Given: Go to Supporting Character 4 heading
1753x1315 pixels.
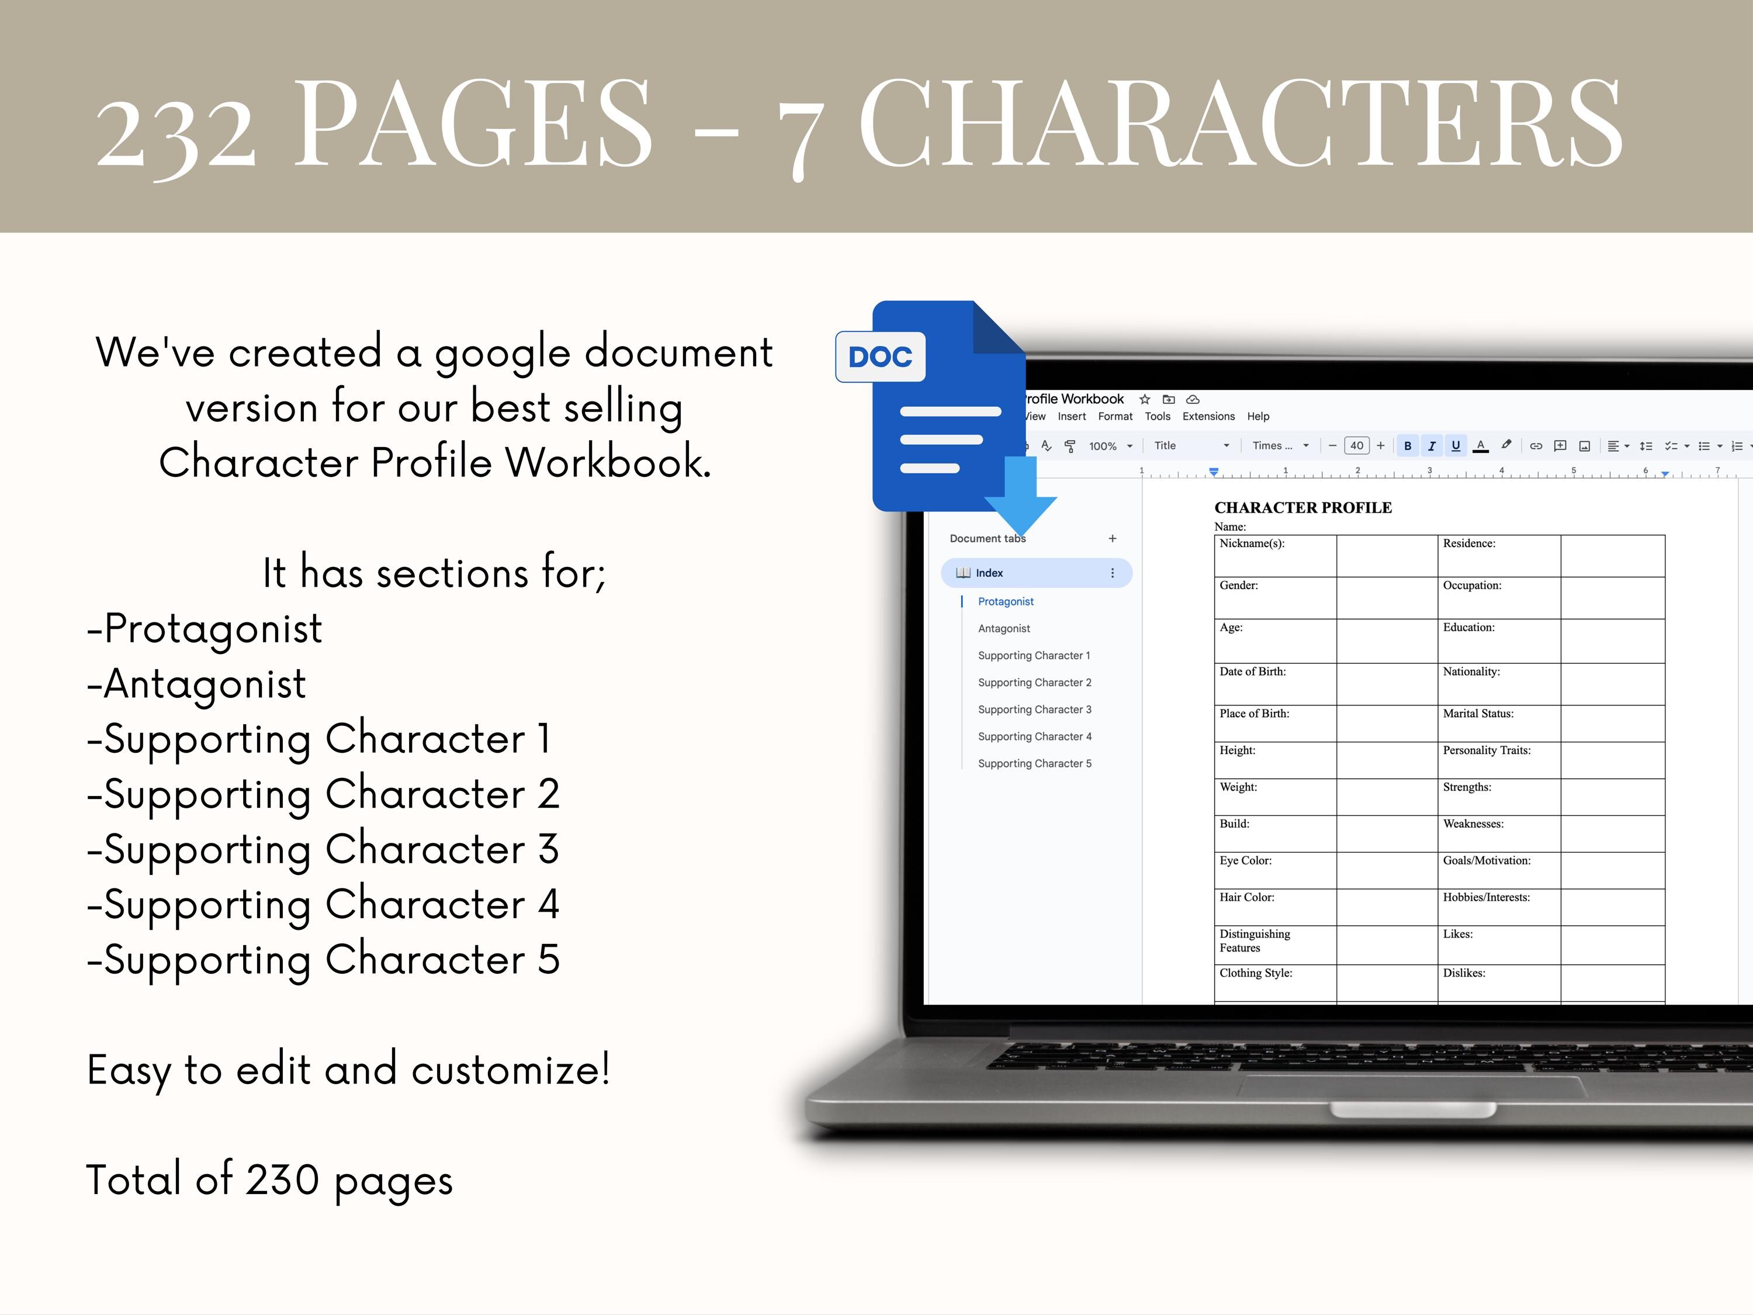Looking at the screenshot, I should pyautogui.click(x=1034, y=736).
